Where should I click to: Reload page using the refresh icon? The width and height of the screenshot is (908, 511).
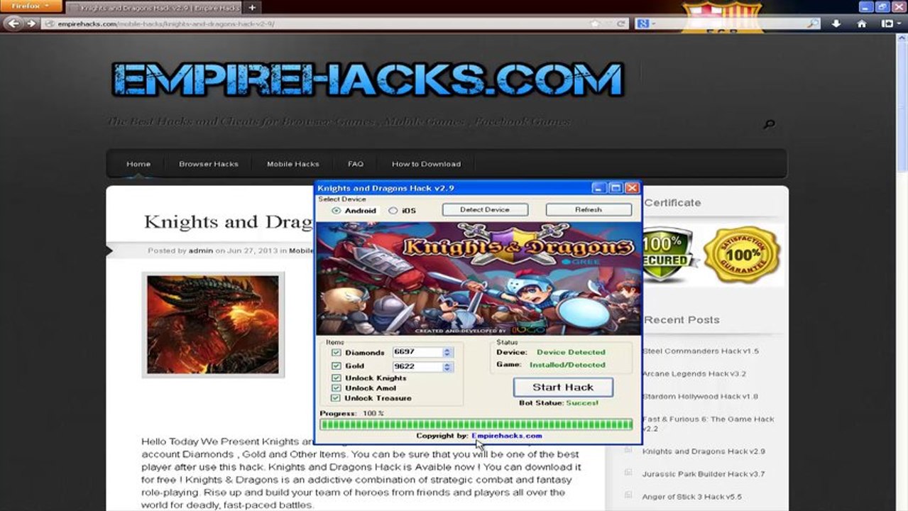[621, 23]
